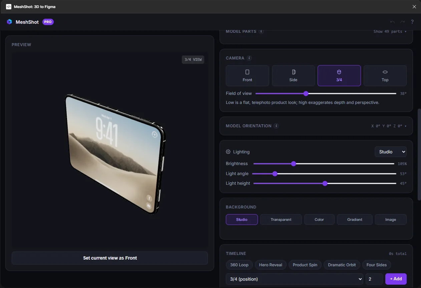Viewport: 421px width, 288px height.
Task: Apply the Dramatic Orbit timeline preset
Action: coord(342,265)
